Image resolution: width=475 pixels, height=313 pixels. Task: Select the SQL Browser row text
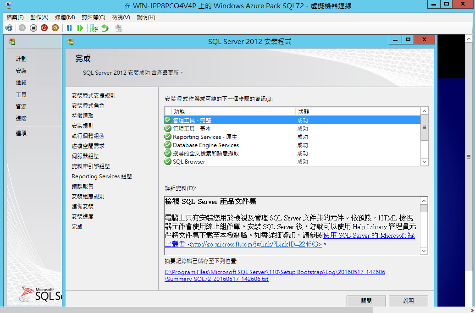tap(189, 161)
